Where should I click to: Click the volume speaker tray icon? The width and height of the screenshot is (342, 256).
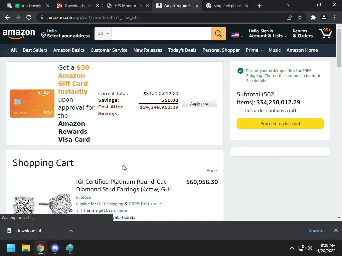pyautogui.click(x=309, y=248)
